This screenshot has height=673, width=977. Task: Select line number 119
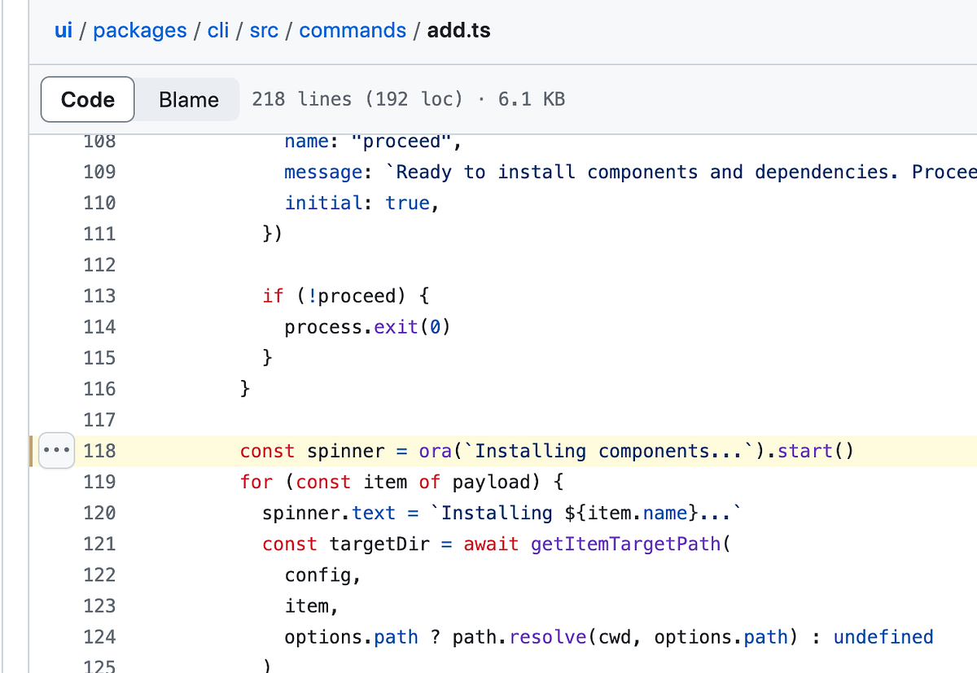point(99,482)
